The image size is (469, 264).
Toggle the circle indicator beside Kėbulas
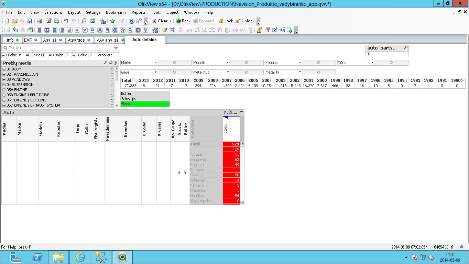click(319, 63)
